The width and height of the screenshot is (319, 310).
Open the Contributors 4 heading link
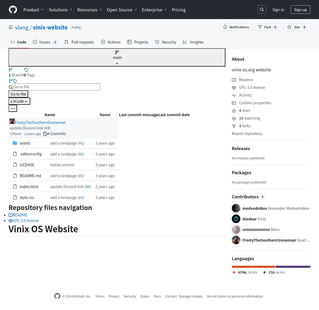pyautogui.click(x=248, y=197)
